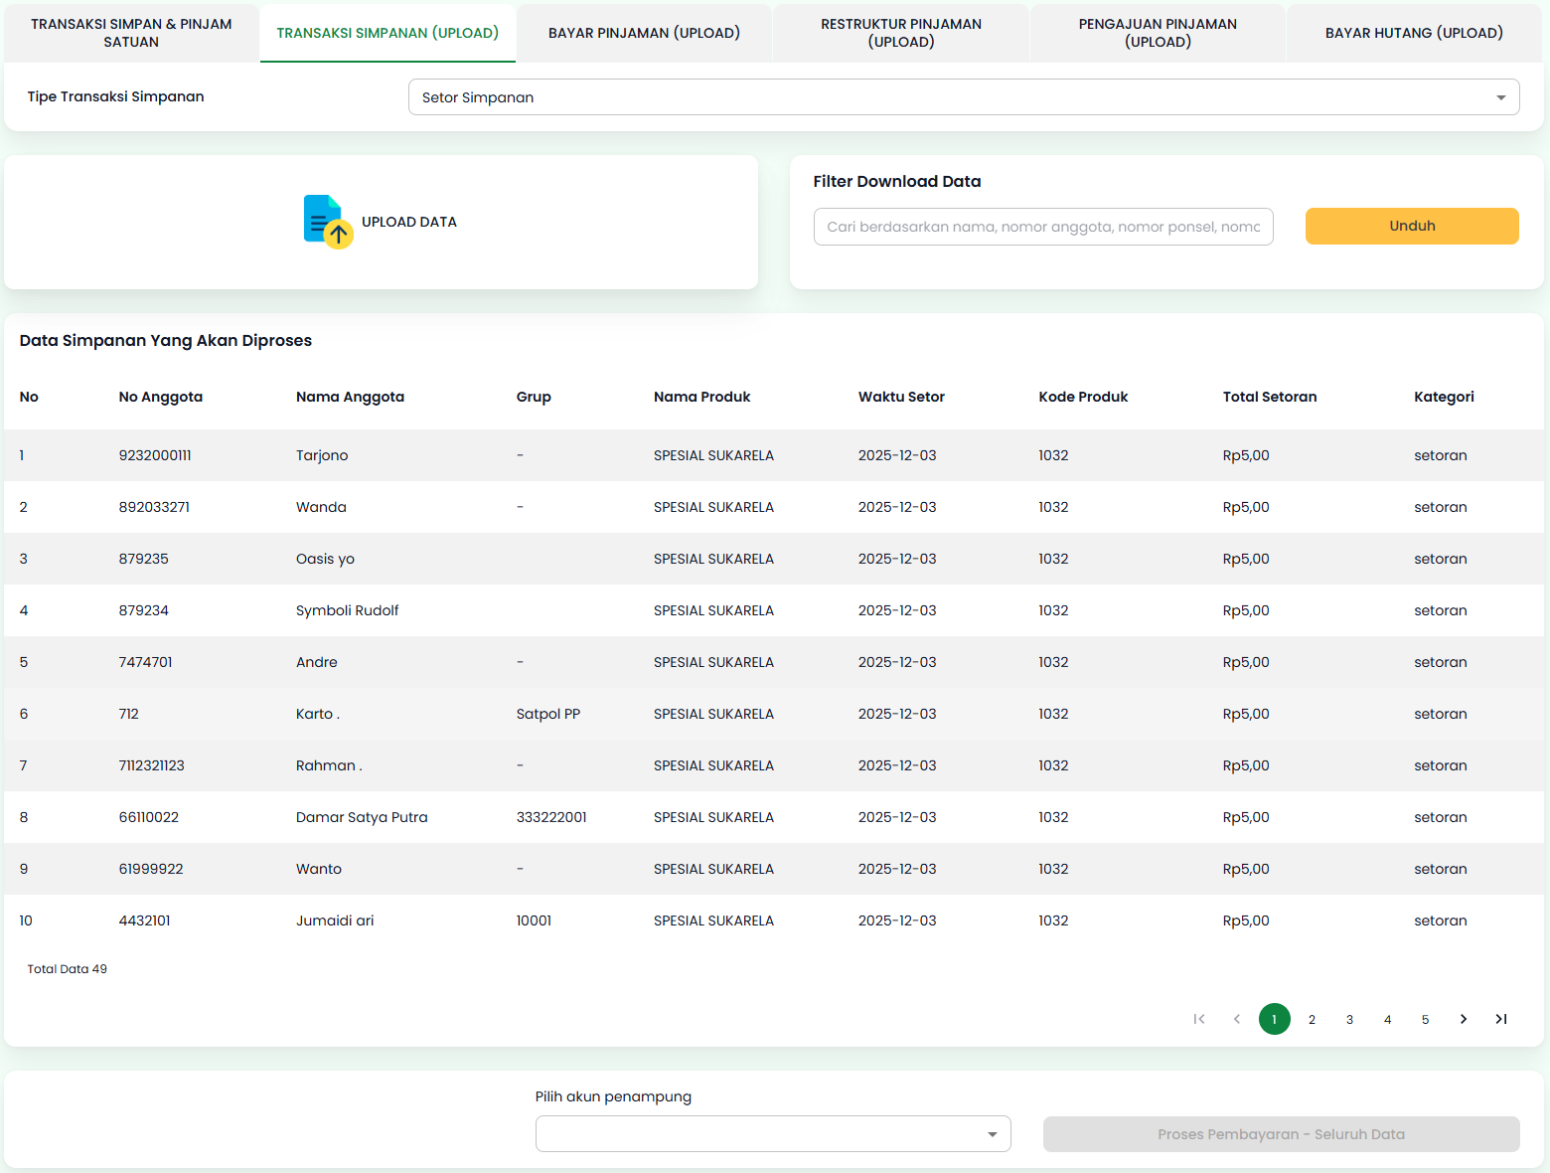Go to the first page icon
The image size is (1550, 1173).
(1199, 1019)
